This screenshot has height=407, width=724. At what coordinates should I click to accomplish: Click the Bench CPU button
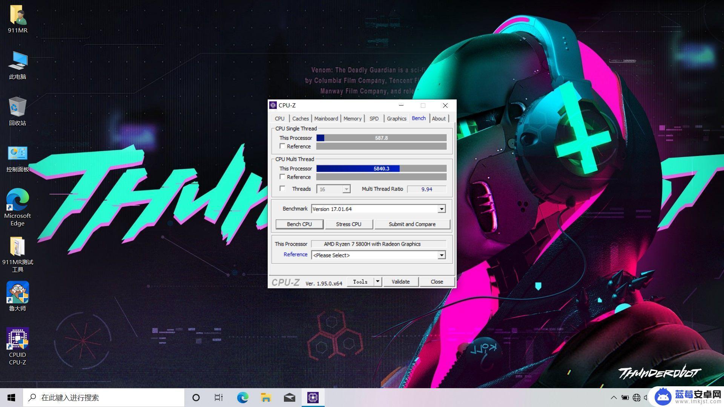point(299,224)
